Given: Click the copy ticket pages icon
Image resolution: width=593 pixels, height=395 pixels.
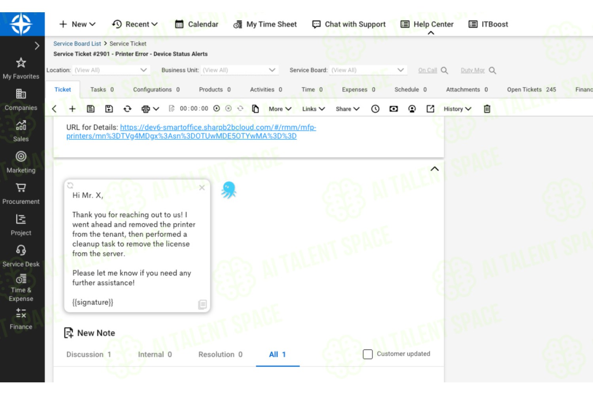Looking at the screenshot, I should click(255, 109).
